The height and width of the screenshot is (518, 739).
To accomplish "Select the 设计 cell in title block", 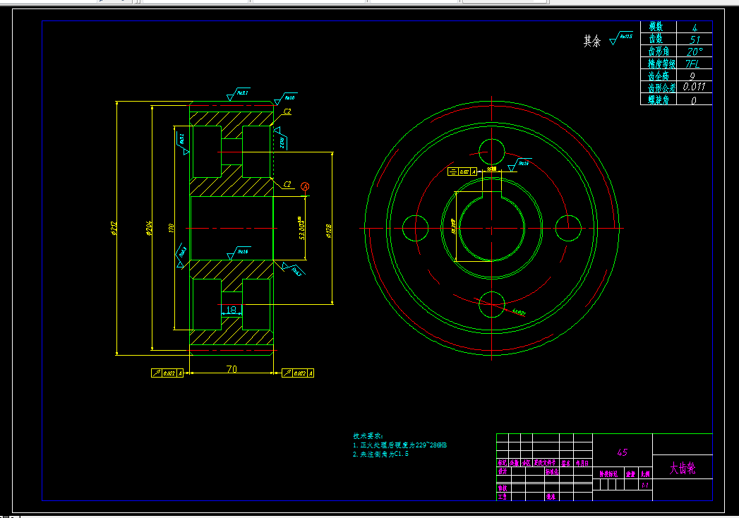I will click(503, 471).
